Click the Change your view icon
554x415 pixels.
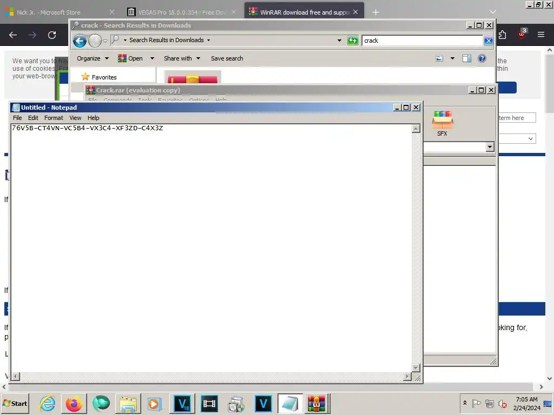click(439, 58)
